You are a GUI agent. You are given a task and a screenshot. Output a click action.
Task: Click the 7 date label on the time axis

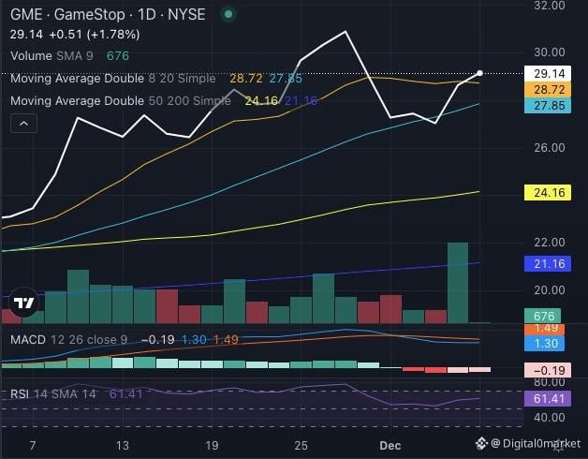pyautogui.click(x=33, y=446)
